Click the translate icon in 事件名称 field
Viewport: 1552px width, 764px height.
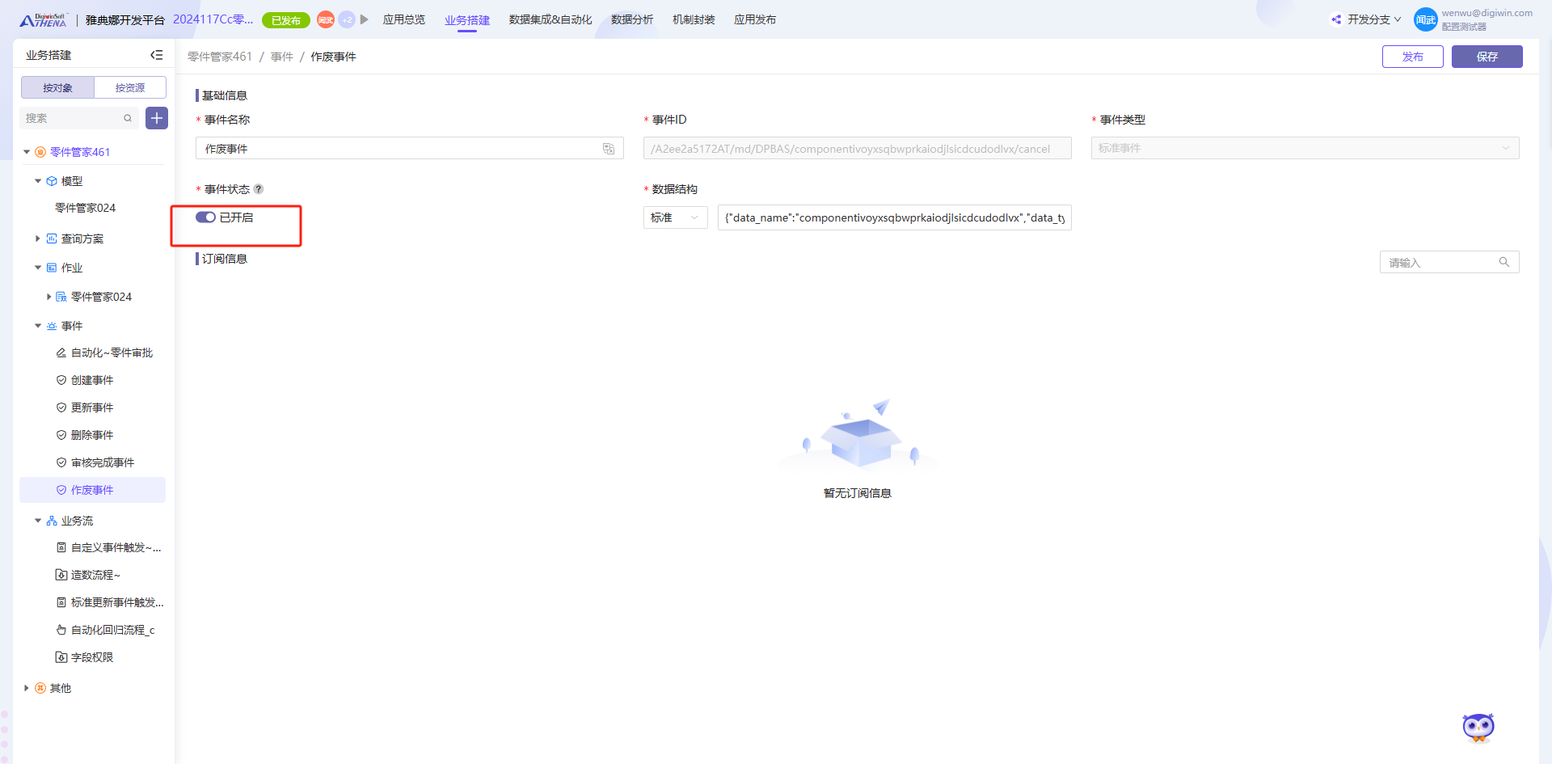coord(609,149)
